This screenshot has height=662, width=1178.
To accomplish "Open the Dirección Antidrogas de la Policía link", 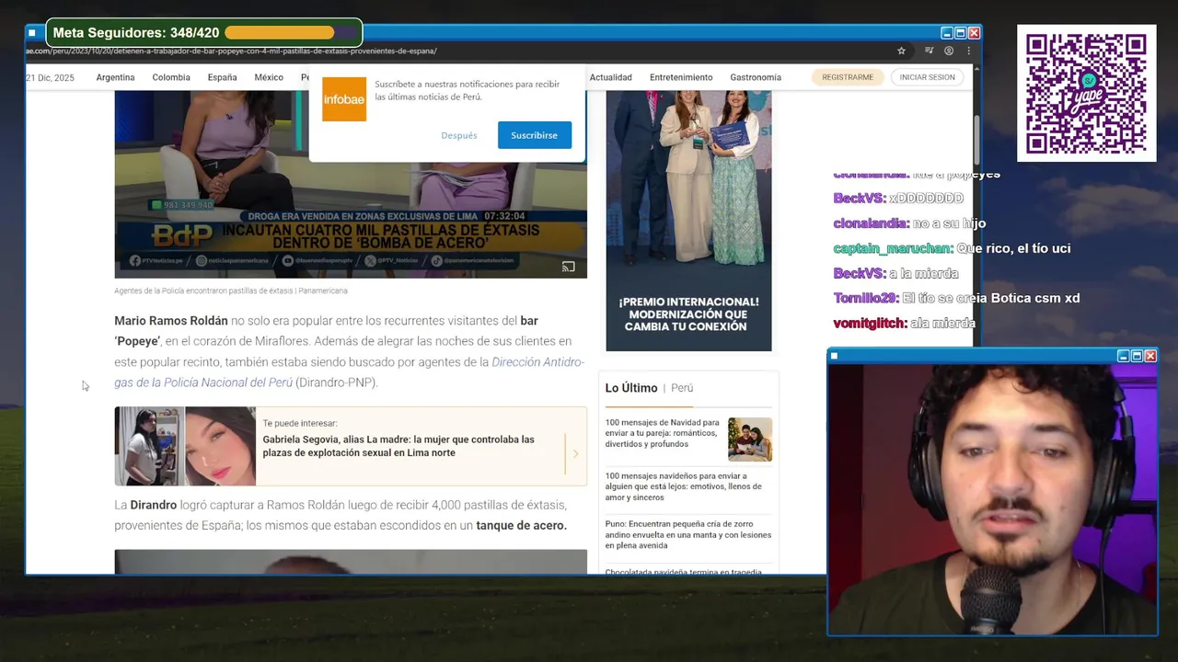I will (x=349, y=372).
